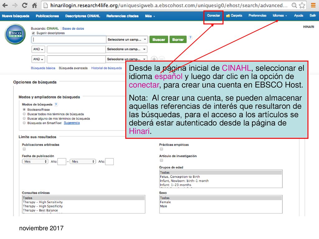Screen dimensions: 319x239
Task: Go to browser home icon
Action: pyautogui.click(x=35, y=6)
